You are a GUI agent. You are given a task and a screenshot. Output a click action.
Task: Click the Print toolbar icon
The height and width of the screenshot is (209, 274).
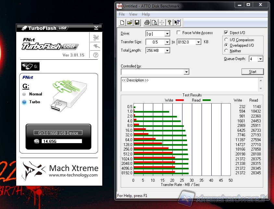pos(147,22)
